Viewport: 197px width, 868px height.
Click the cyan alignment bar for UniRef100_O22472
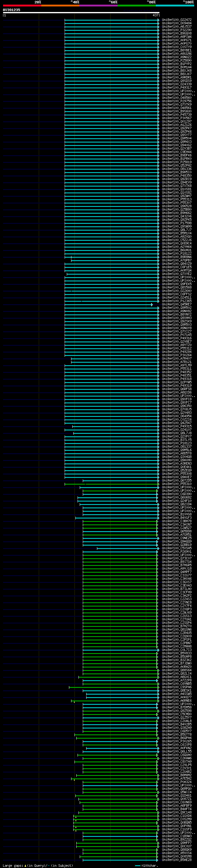tap(112, 20)
